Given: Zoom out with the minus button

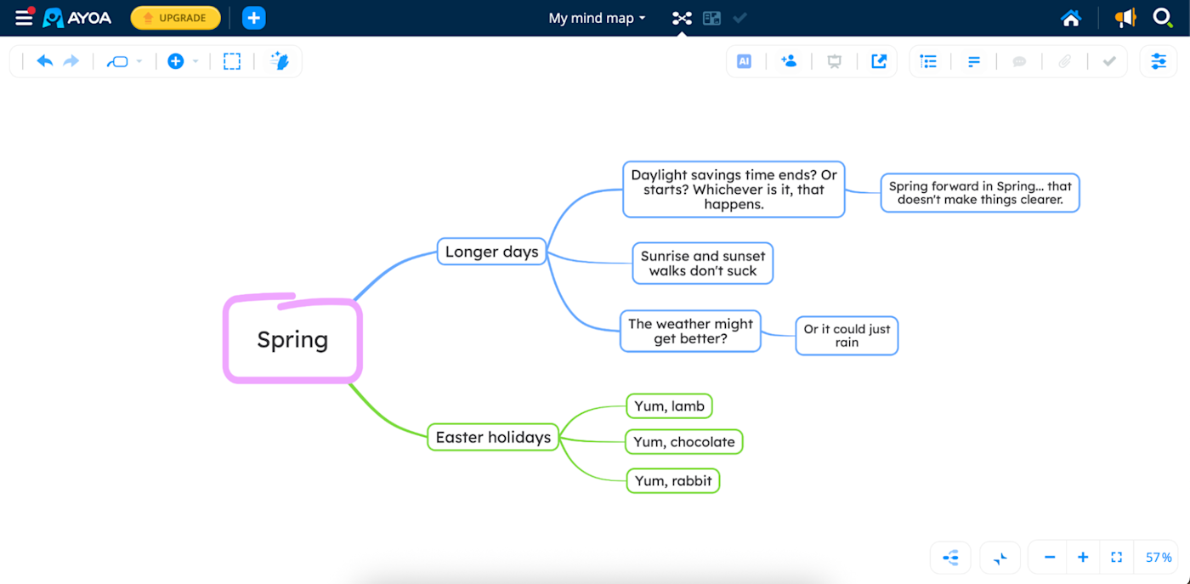Looking at the screenshot, I should coord(1050,558).
